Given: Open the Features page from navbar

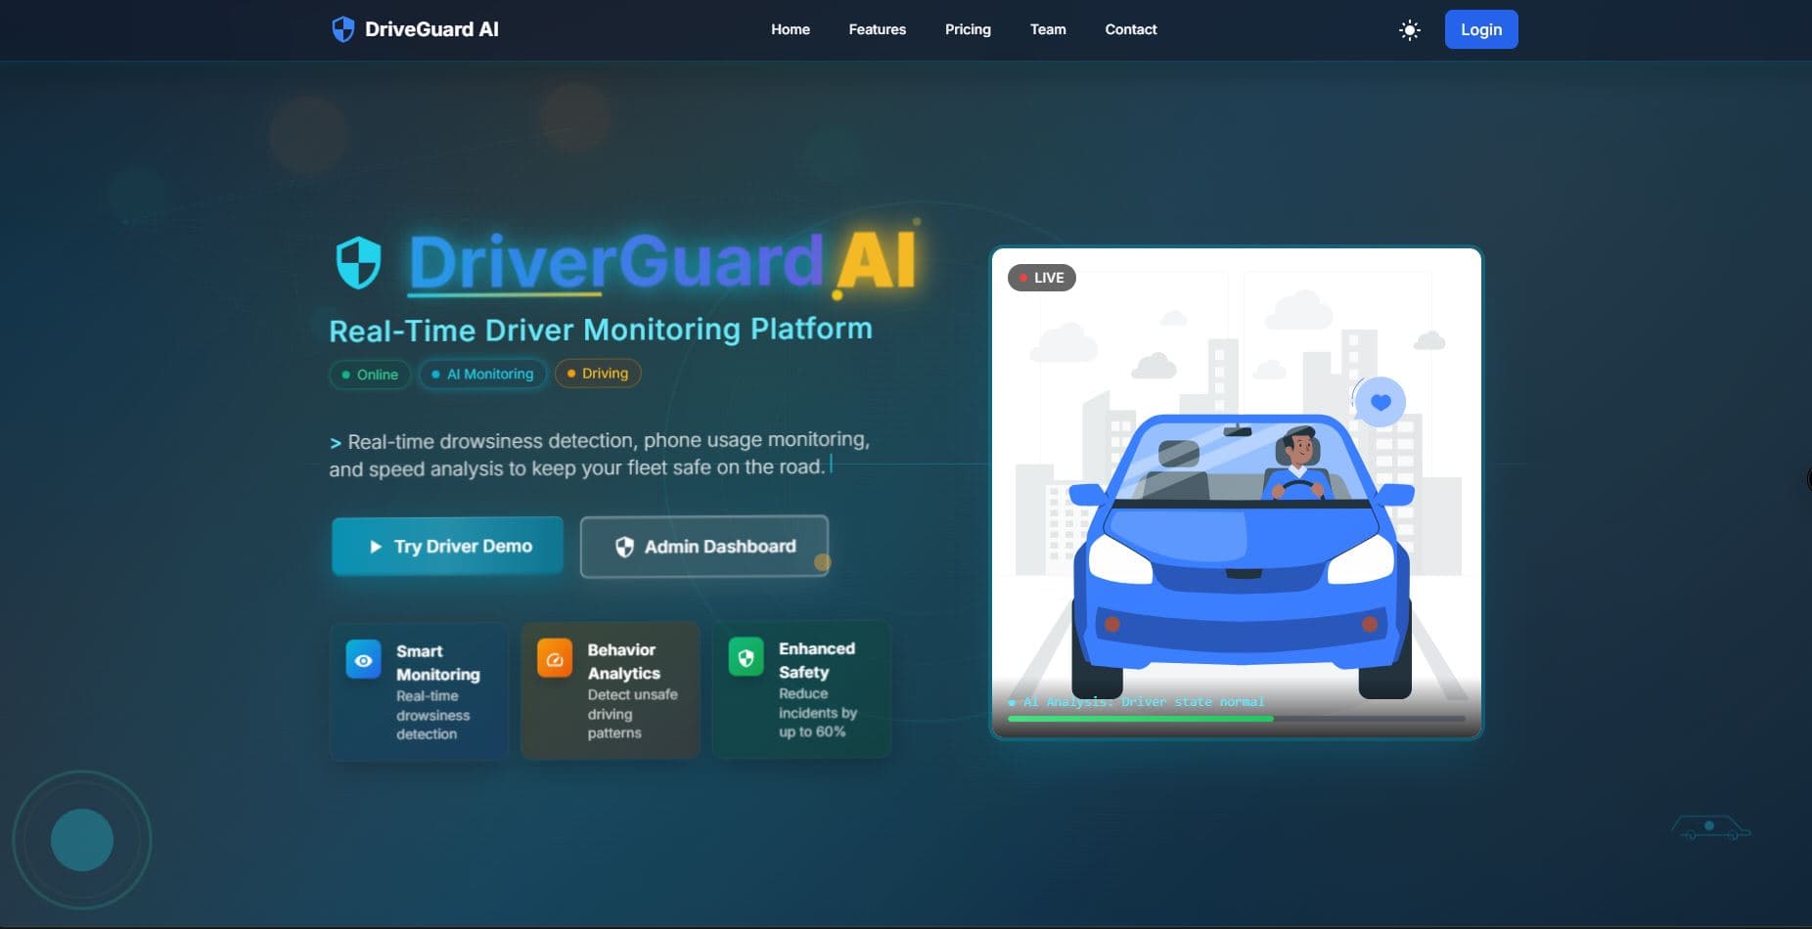Looking at the screenshot, I should [877, 29].
